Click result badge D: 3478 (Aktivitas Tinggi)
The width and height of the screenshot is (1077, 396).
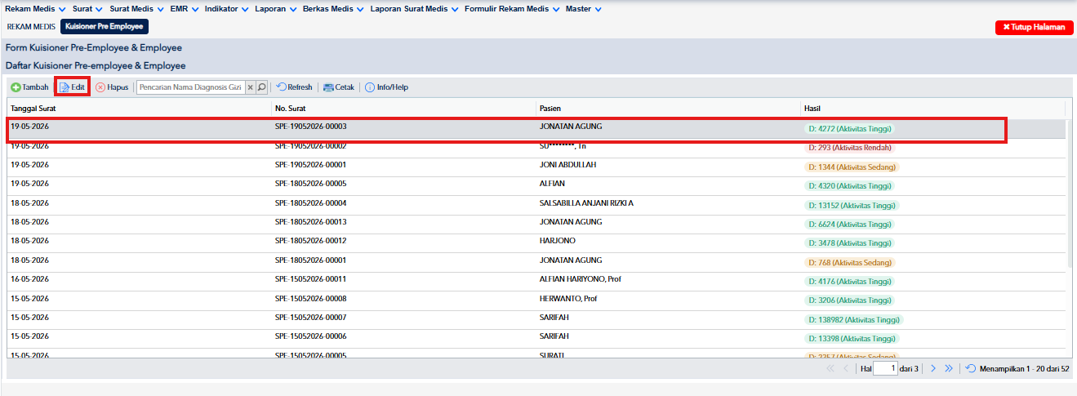[x=849, y=243]
